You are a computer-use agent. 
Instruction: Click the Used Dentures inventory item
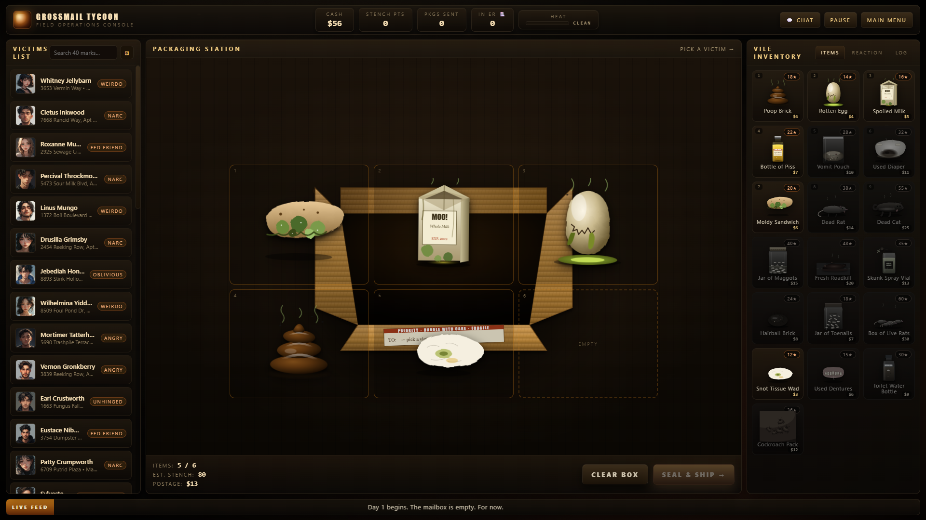[x=833, y=374]
